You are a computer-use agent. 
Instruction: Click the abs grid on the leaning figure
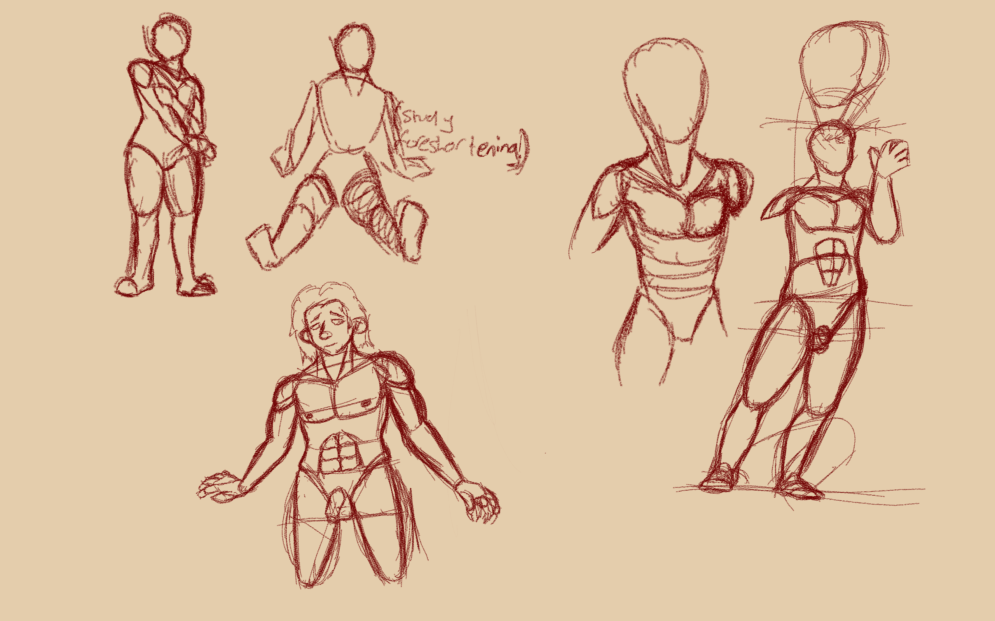click(x=831, y=262)
